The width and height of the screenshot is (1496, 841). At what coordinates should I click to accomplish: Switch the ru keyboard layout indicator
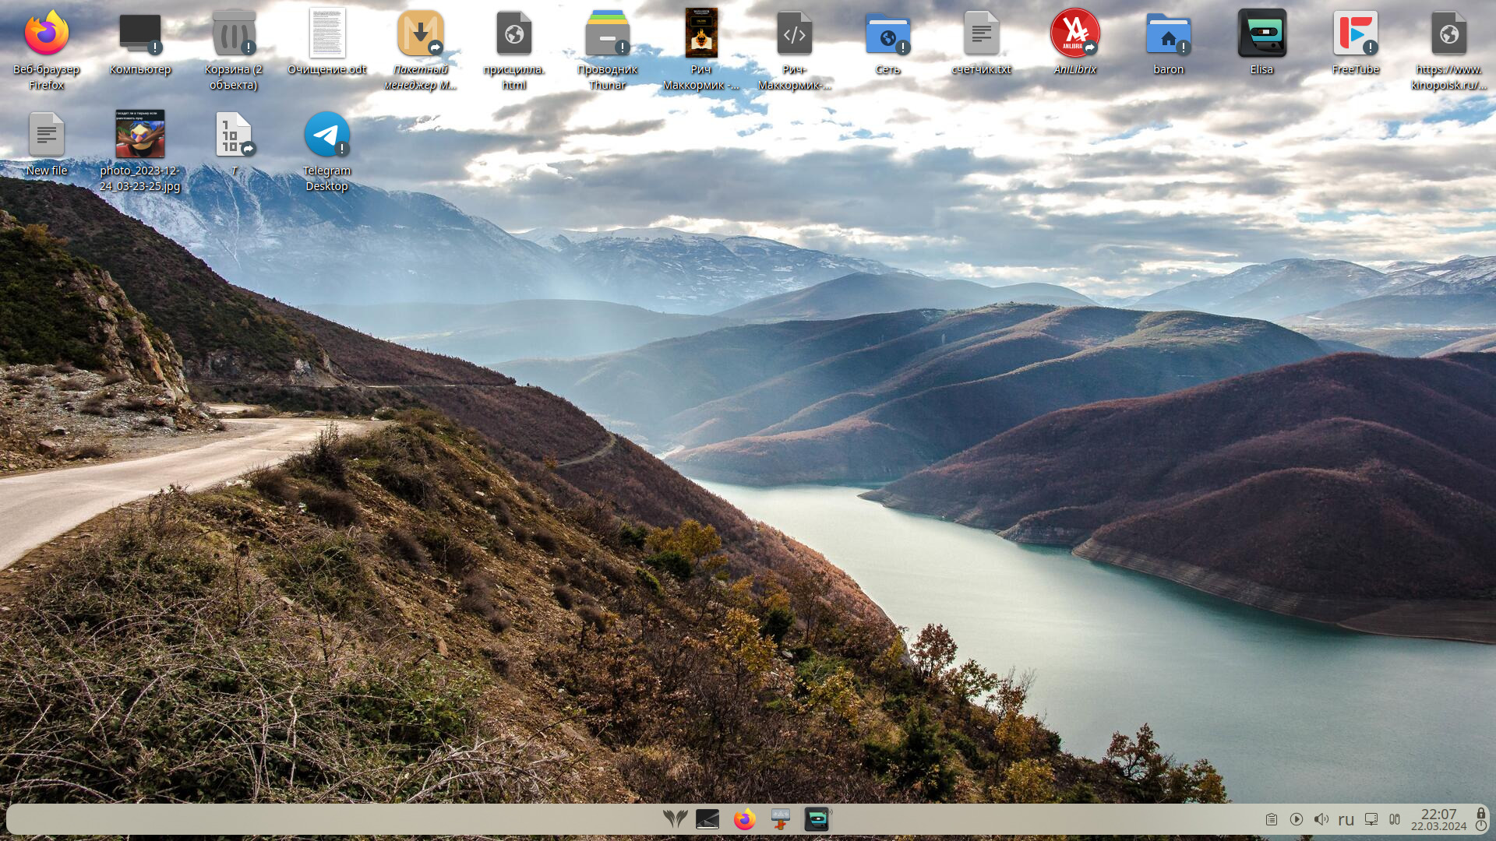coord(1346,819)
